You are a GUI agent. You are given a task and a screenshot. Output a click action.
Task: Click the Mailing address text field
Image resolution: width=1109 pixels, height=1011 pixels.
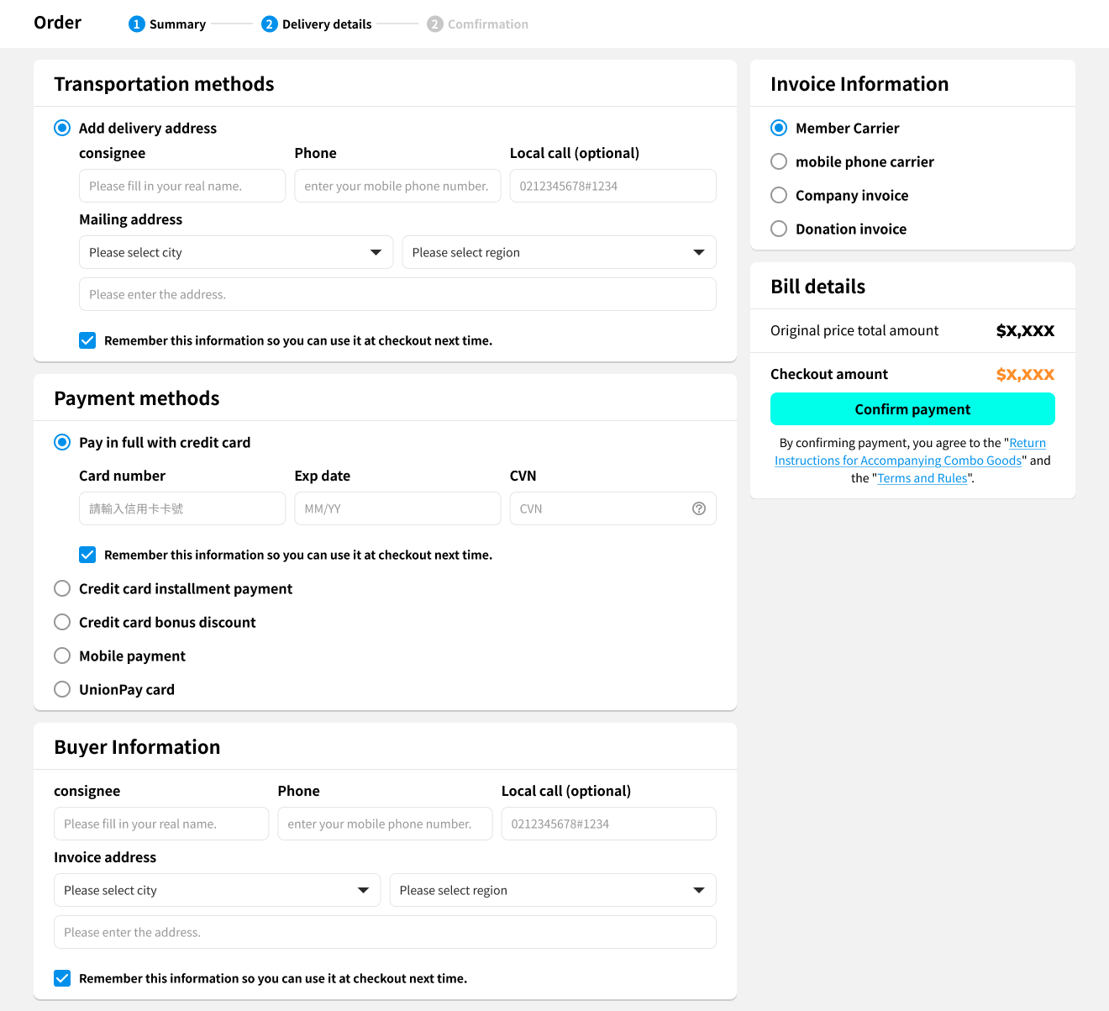(397, 294)
